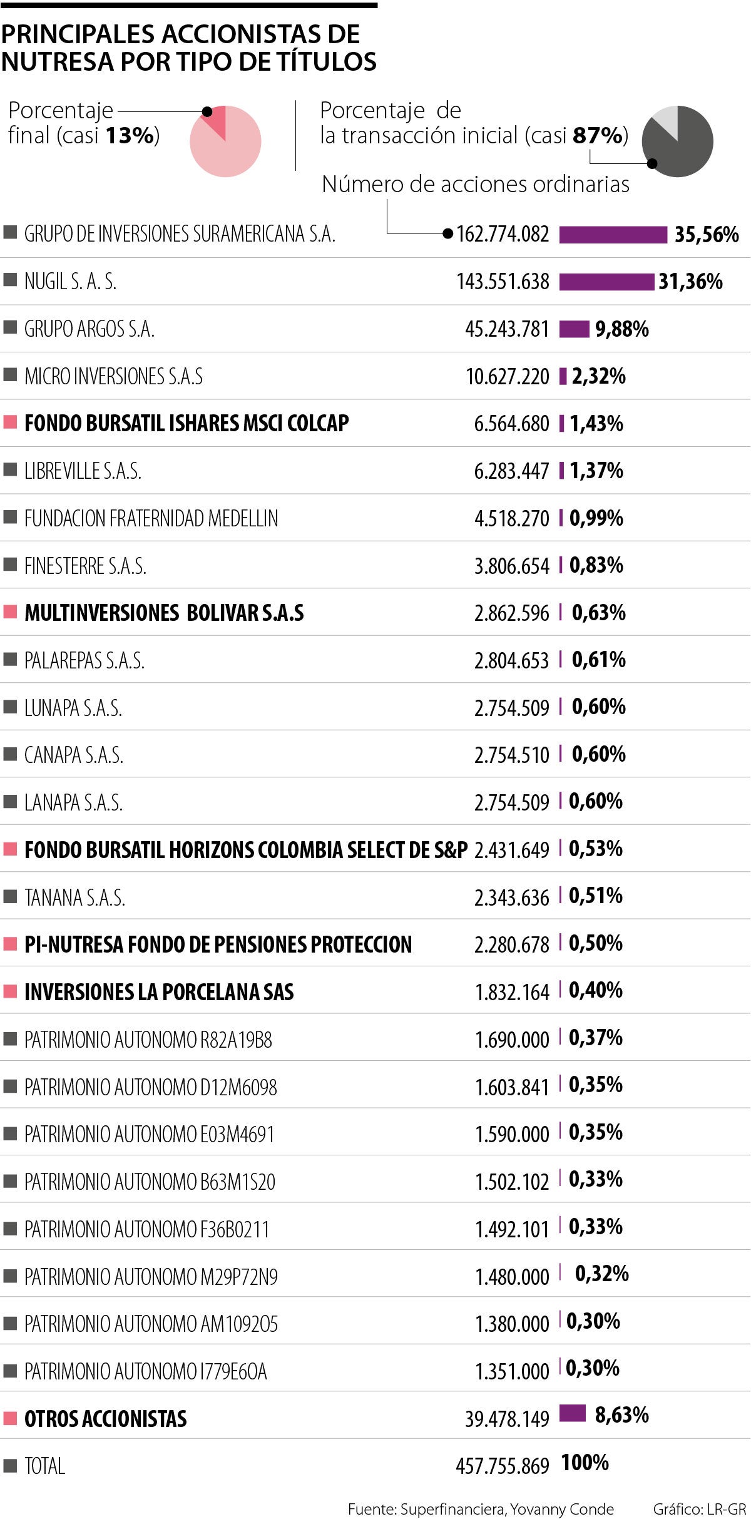Click the Fuente: Superfinanciera, Yovanny Conde credit
751x1519 pixels.
481,1509
